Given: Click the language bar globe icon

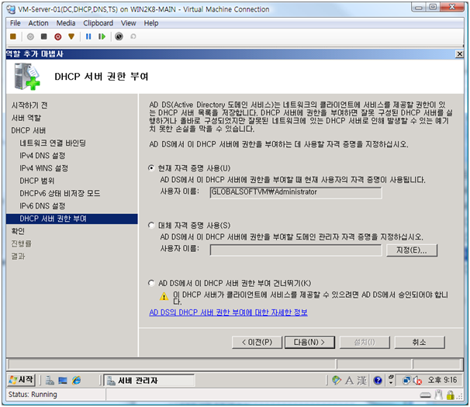Looking at the screenshot, I should [x=337, y=381].
